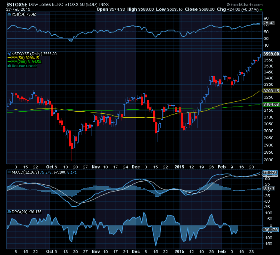Click the 3599.00 last price tag
280x255 pixels.
[x=271, y=54]
